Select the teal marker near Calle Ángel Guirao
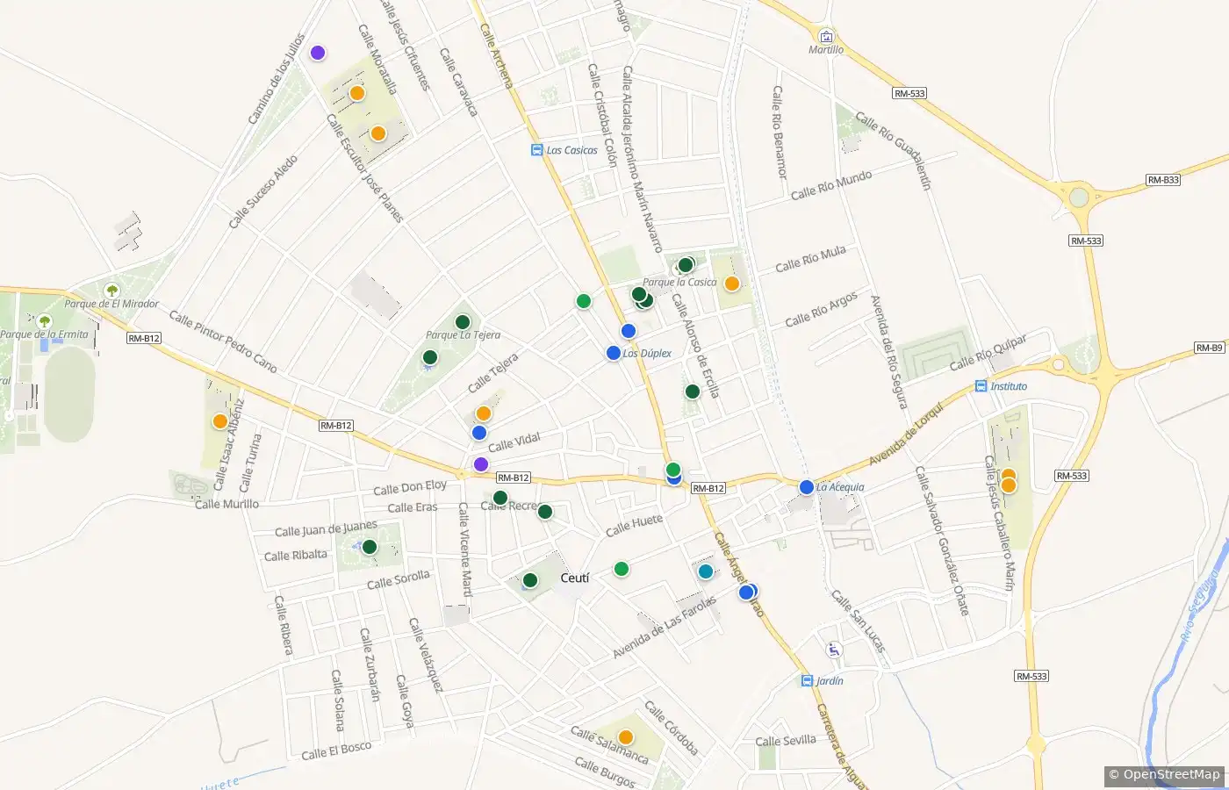The width and height of the screenshot is (1229, 790). [706, 571]
